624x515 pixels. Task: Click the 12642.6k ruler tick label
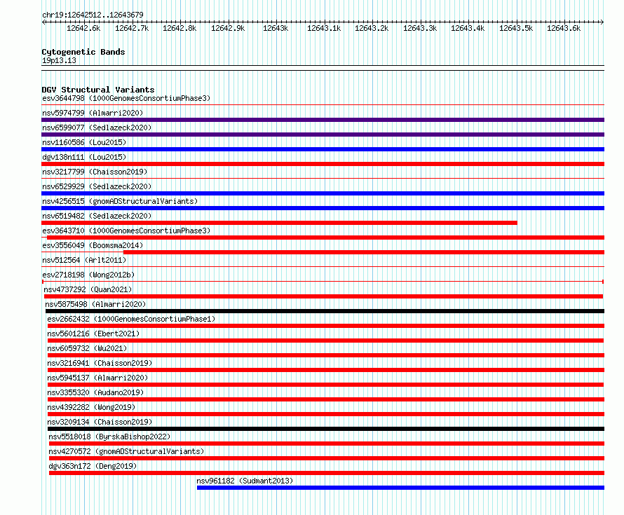(83, 28)
